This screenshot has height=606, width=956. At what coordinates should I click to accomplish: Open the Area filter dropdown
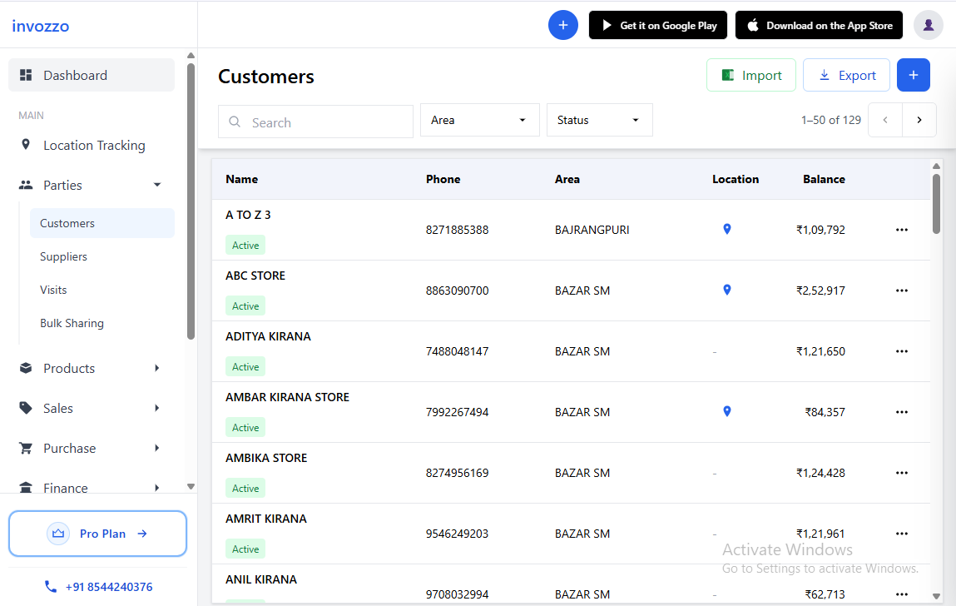click(x=479, y=120)
